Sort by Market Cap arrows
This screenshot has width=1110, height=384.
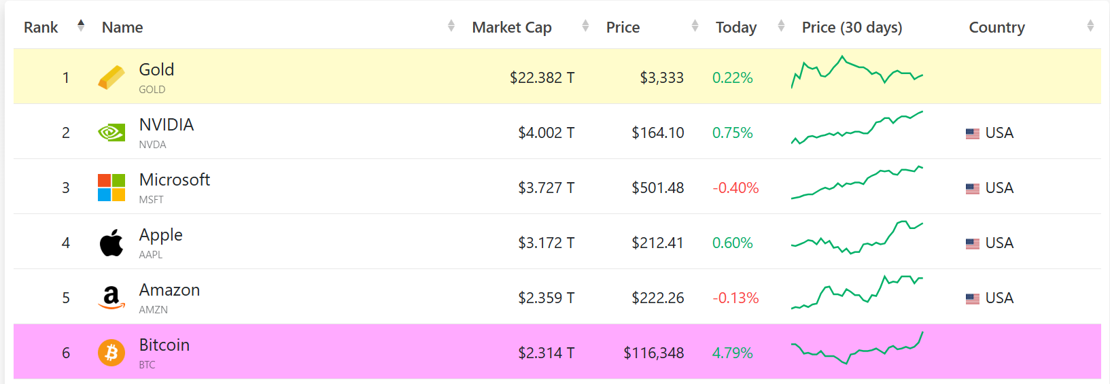pos(585,26)
